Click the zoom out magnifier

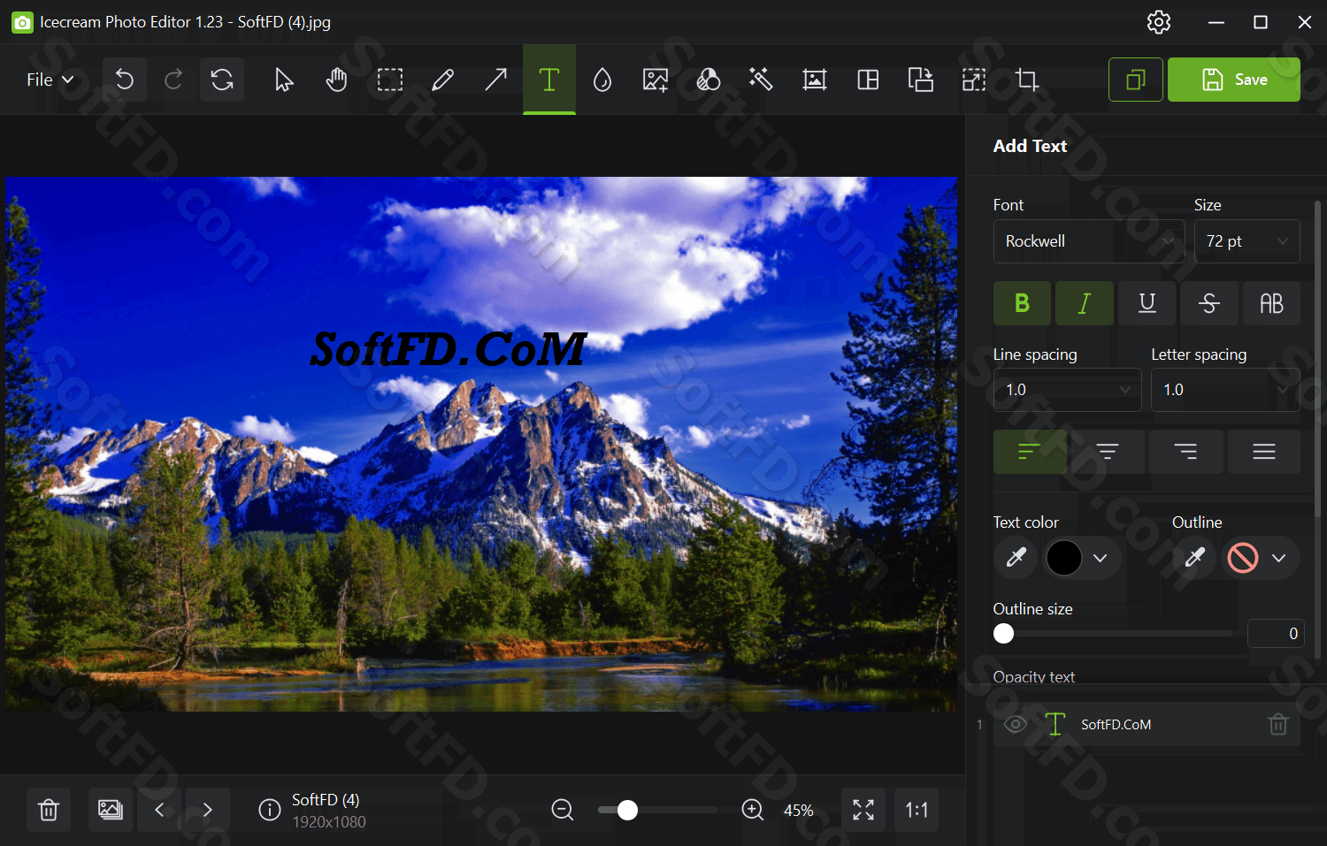pos(563,810)
